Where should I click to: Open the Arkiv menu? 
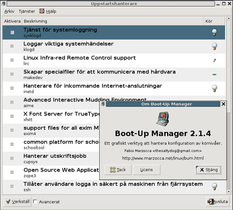(x=9, y=11)
